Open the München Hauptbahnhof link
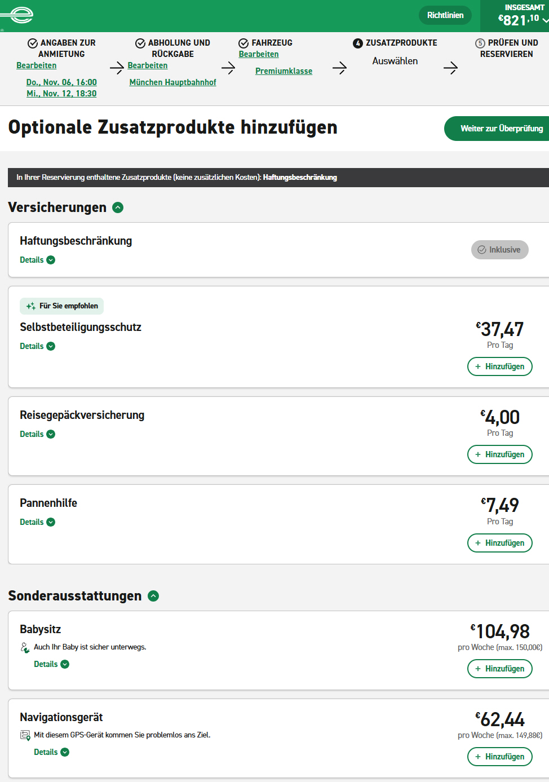Viewport: 549px width, 782px height. [172, 82]
